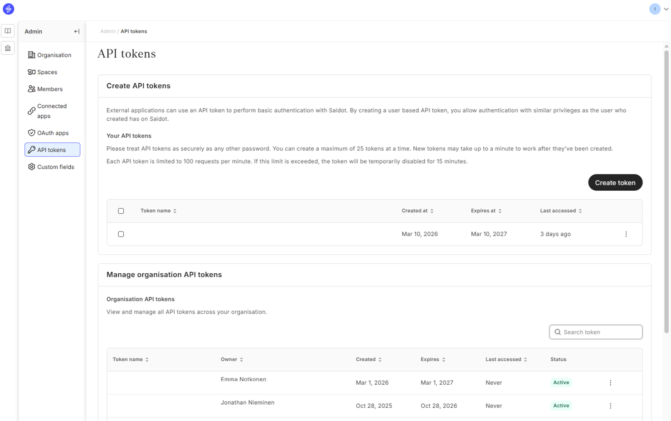
Task: Open the book icon in left rail
Action: [x=8, y=31]
